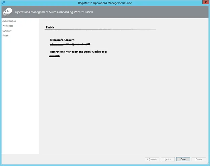Image resolution: width=210 pixels, height=166 pixels.
Task: Select the Authentication step in the sidebar
Action: tap(9, 21)
